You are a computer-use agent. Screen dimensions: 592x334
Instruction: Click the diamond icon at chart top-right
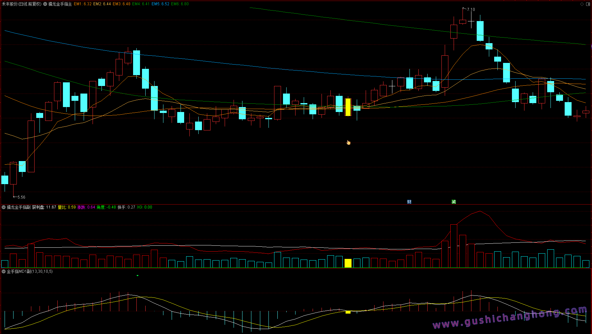[x=582, y=4]
